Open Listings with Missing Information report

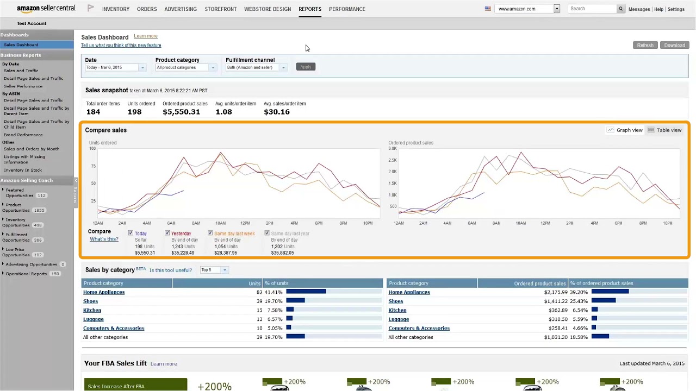point(24,159)
